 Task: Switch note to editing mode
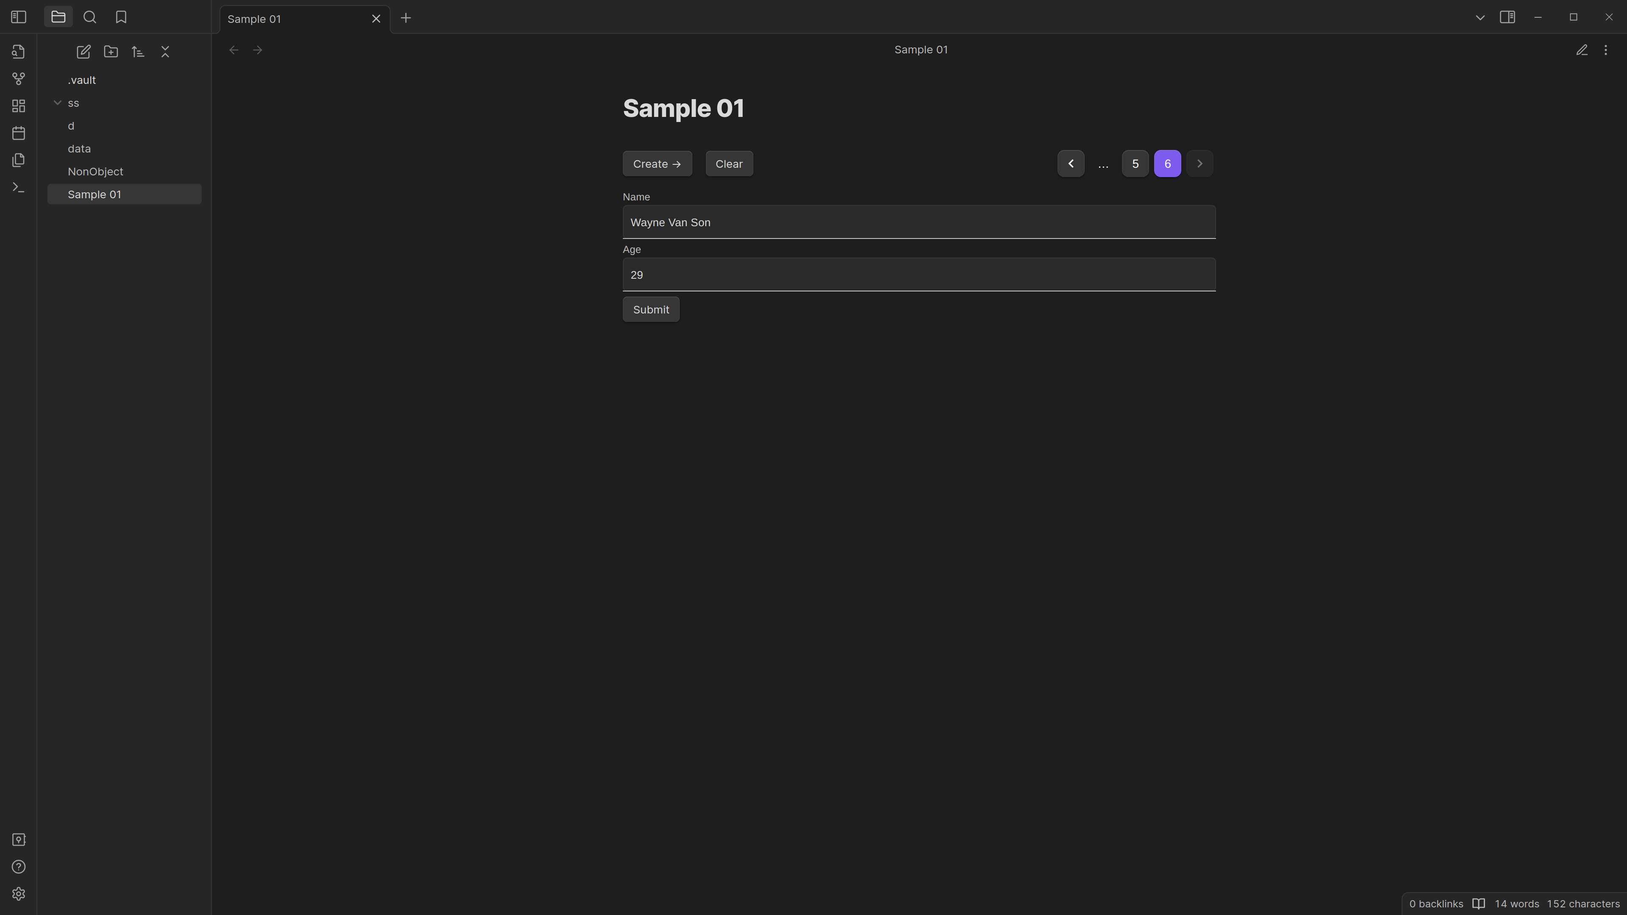click(x=1582, y=50)
